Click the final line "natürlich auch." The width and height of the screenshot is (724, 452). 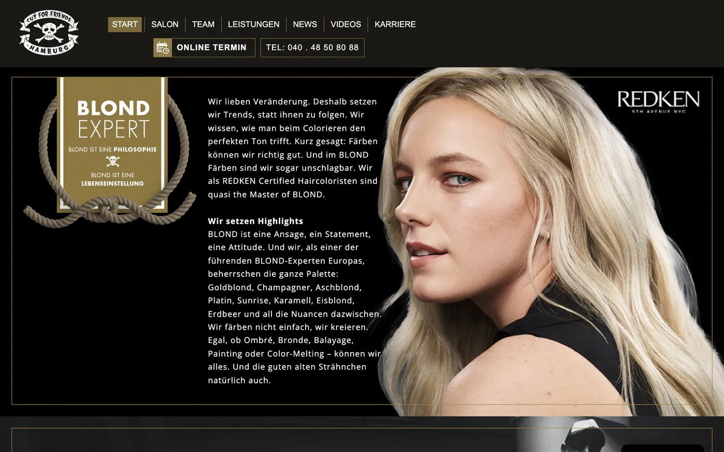click(239, 380)
